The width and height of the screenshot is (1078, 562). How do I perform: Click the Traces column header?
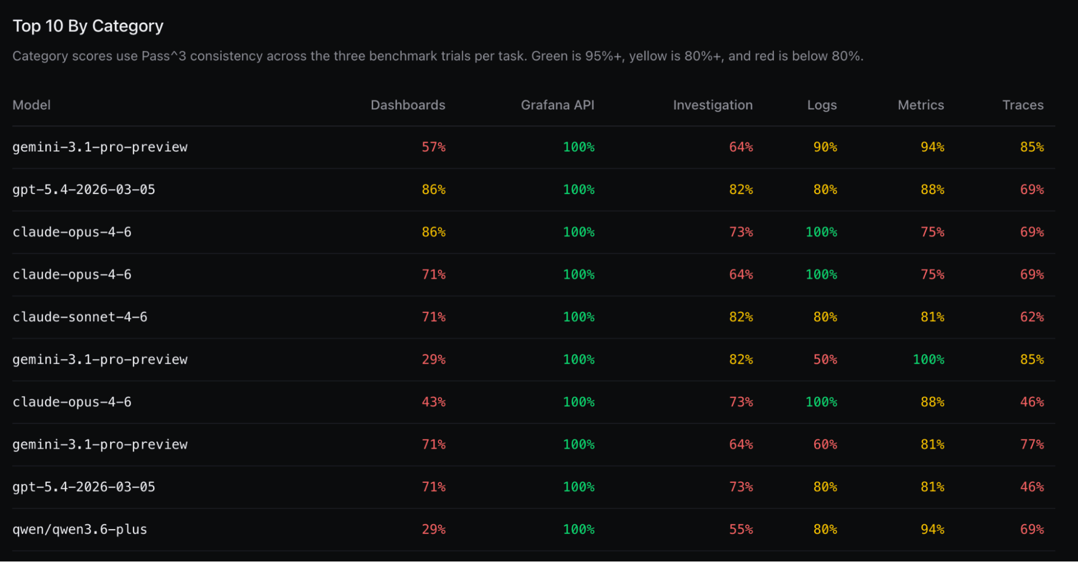click(1022, 105)
